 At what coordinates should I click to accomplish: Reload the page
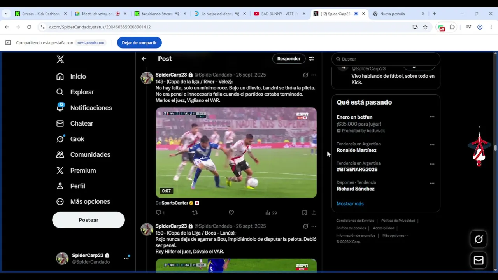point(29,27)
